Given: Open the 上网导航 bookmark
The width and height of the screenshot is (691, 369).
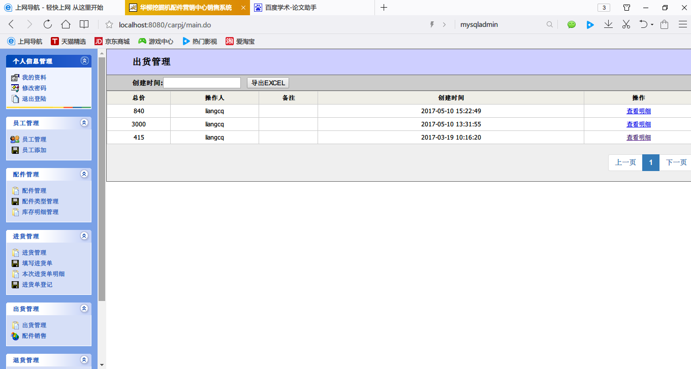Looking at the screenshot, I should (x=25, y=42).
